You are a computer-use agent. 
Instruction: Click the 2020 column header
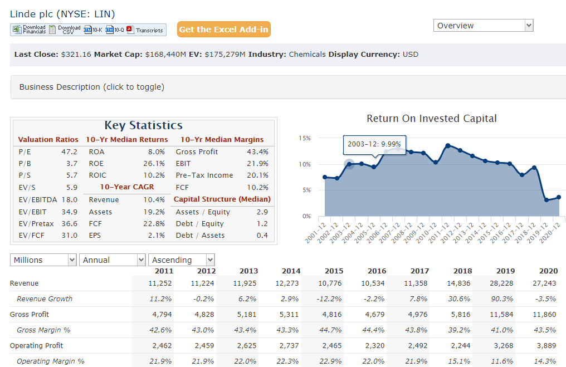tap(548, 271)
